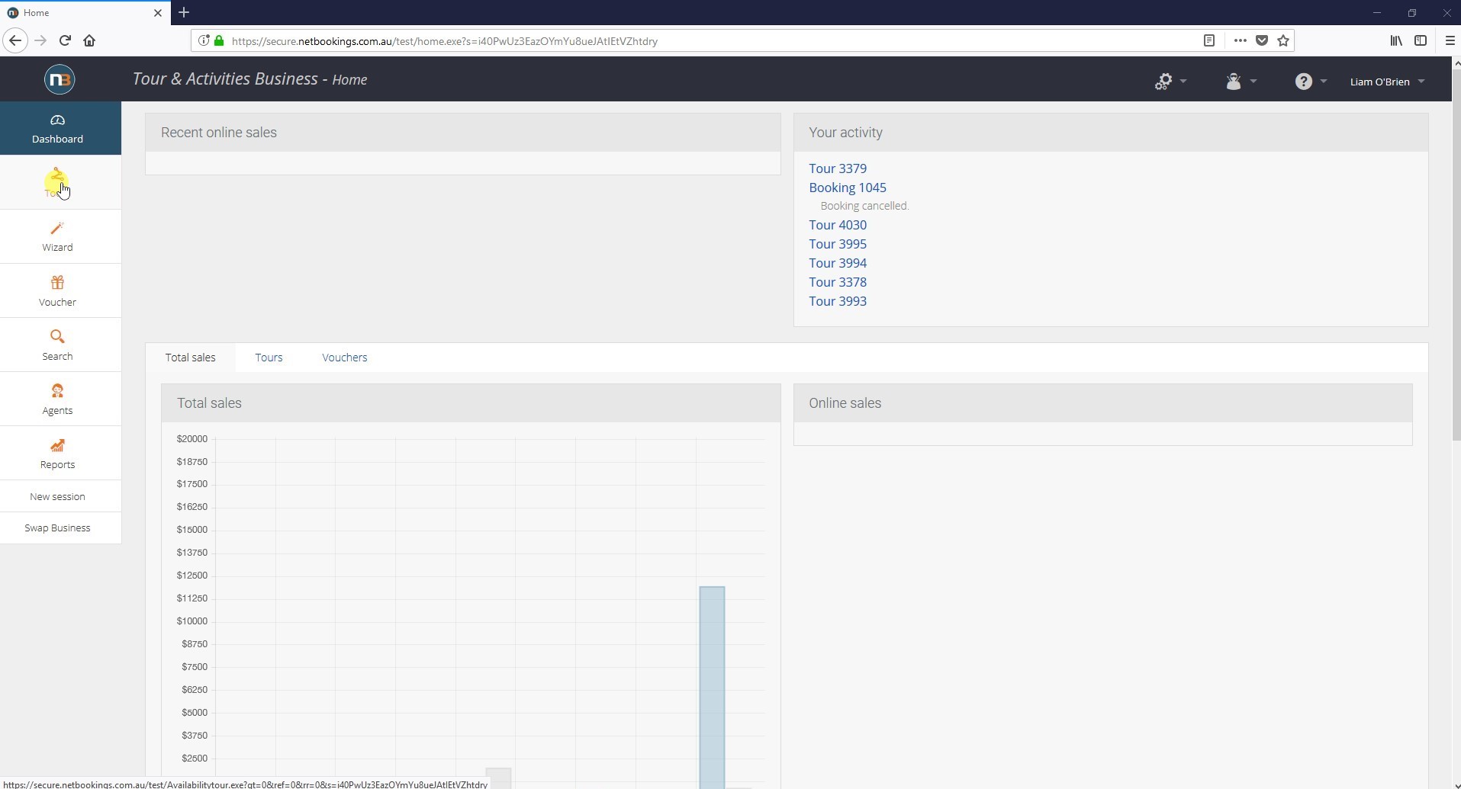The height and width of the screenshot is (789, 1461).
Task: Open page actions ellipsis menu
Action: point(1240,40)
